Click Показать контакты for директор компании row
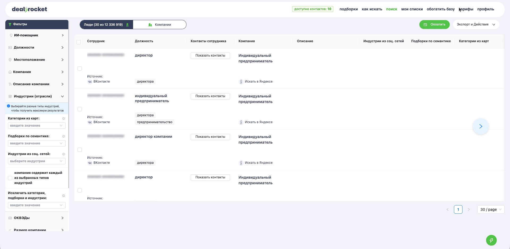Image resolution: width=510 pixels, height=249 pixels. pyautogui.click(x=210, y=137)
